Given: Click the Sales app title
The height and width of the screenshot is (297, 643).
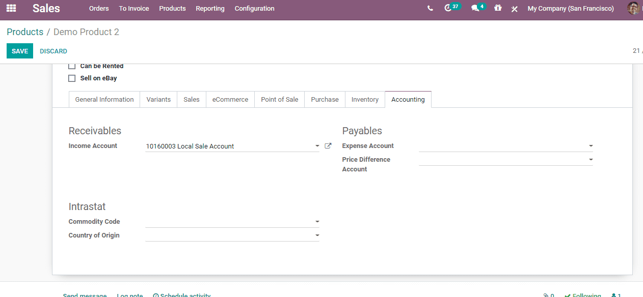Looking at the screenshot, I should (46, 8).
